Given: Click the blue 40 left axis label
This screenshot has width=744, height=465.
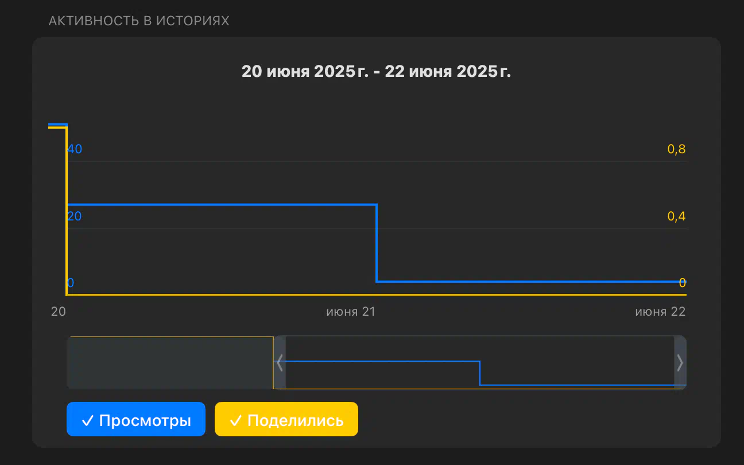Looking at the screenshot, I should (75, 149).
